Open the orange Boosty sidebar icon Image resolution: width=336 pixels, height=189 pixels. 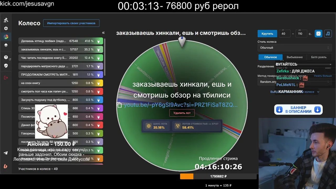(6, 166)
